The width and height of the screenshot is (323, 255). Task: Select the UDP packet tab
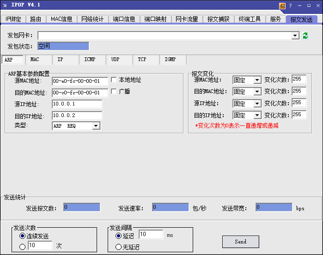[x=120, y=60]
